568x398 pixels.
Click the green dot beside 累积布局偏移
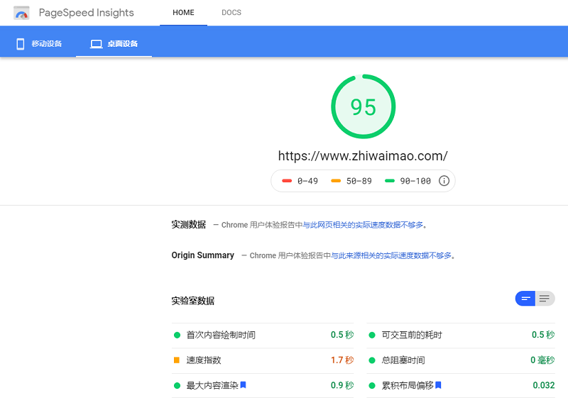click(371, 386)
